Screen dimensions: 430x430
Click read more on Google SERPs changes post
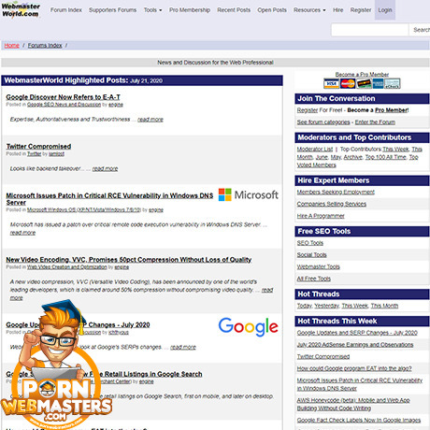click(x=183, y=347)
